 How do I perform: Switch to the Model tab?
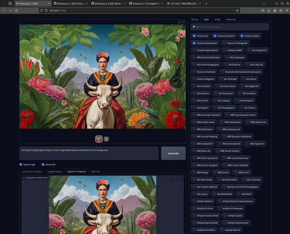coord(217,19)
